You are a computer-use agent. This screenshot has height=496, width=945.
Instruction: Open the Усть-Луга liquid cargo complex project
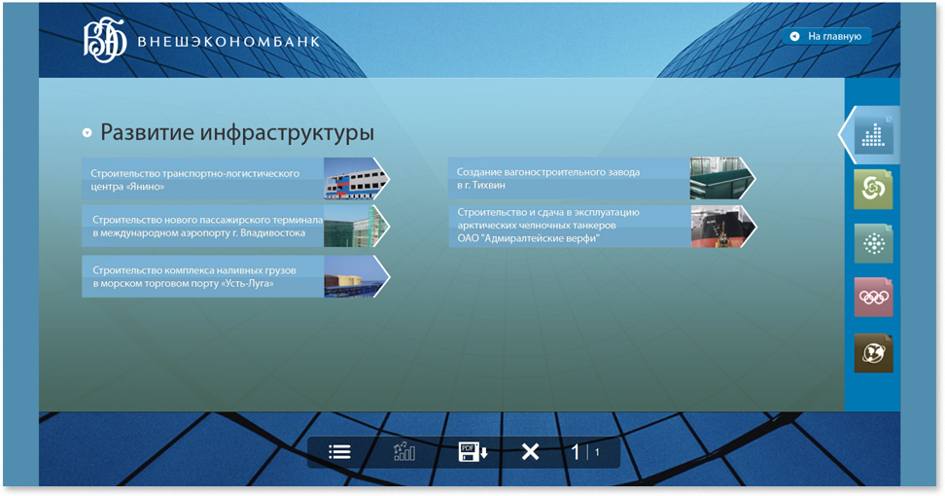pyautogui.click(x=235, y=276)
